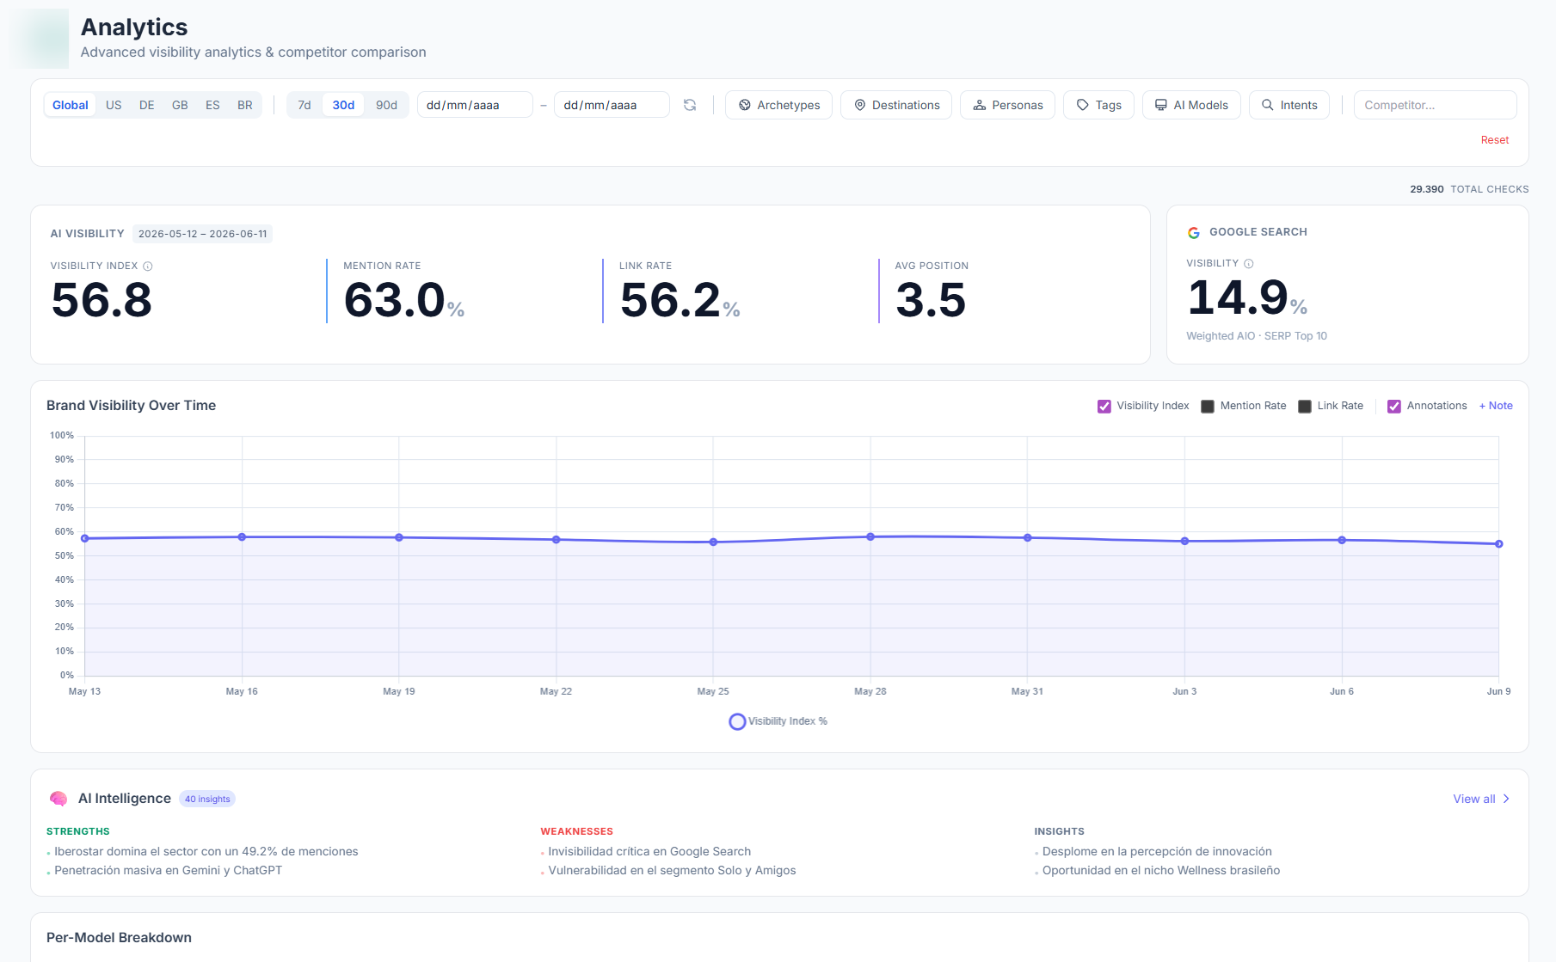Open the Destinations filter
The width and height of the screenshot is (1556, 962).
point(896,105)
